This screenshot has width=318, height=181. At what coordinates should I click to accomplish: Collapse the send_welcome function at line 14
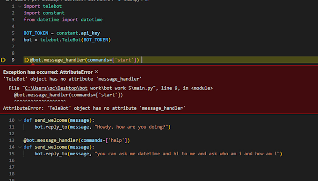[20, 147]
